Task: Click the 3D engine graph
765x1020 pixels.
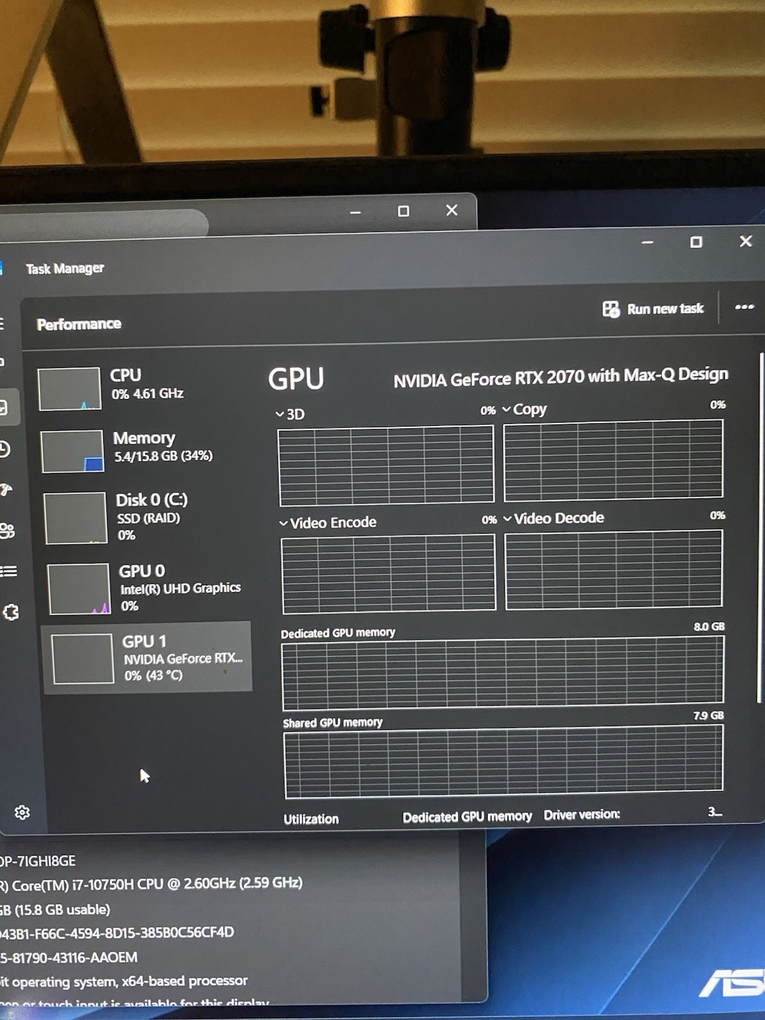Action: tap(386, 465)
